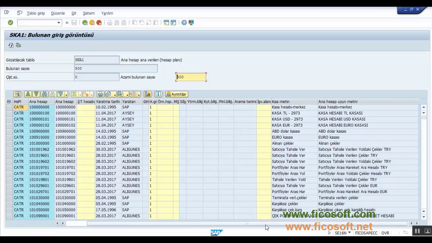Screen dimensions: 432x243
Task: Click the 'Yaratma tarihi' column header
Action: [x=108, y=102]
